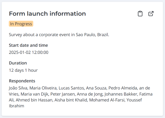Screen dimensions: 165x118
Task: Click the Form launch information heading
Action: tap(47, 14)
